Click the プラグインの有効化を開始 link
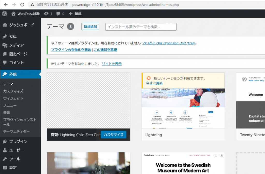The height and width of the screenshot is (174, 265). point(71,50)
